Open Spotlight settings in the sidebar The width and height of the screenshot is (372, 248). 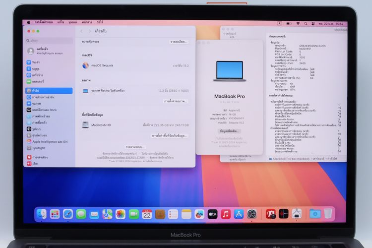[x=49, y=148]
